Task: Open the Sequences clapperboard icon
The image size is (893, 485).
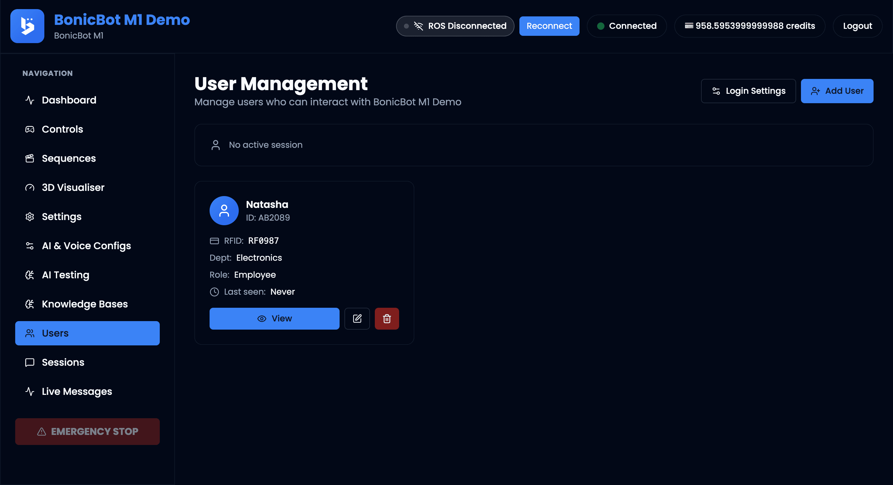Action: click(29, 158)
